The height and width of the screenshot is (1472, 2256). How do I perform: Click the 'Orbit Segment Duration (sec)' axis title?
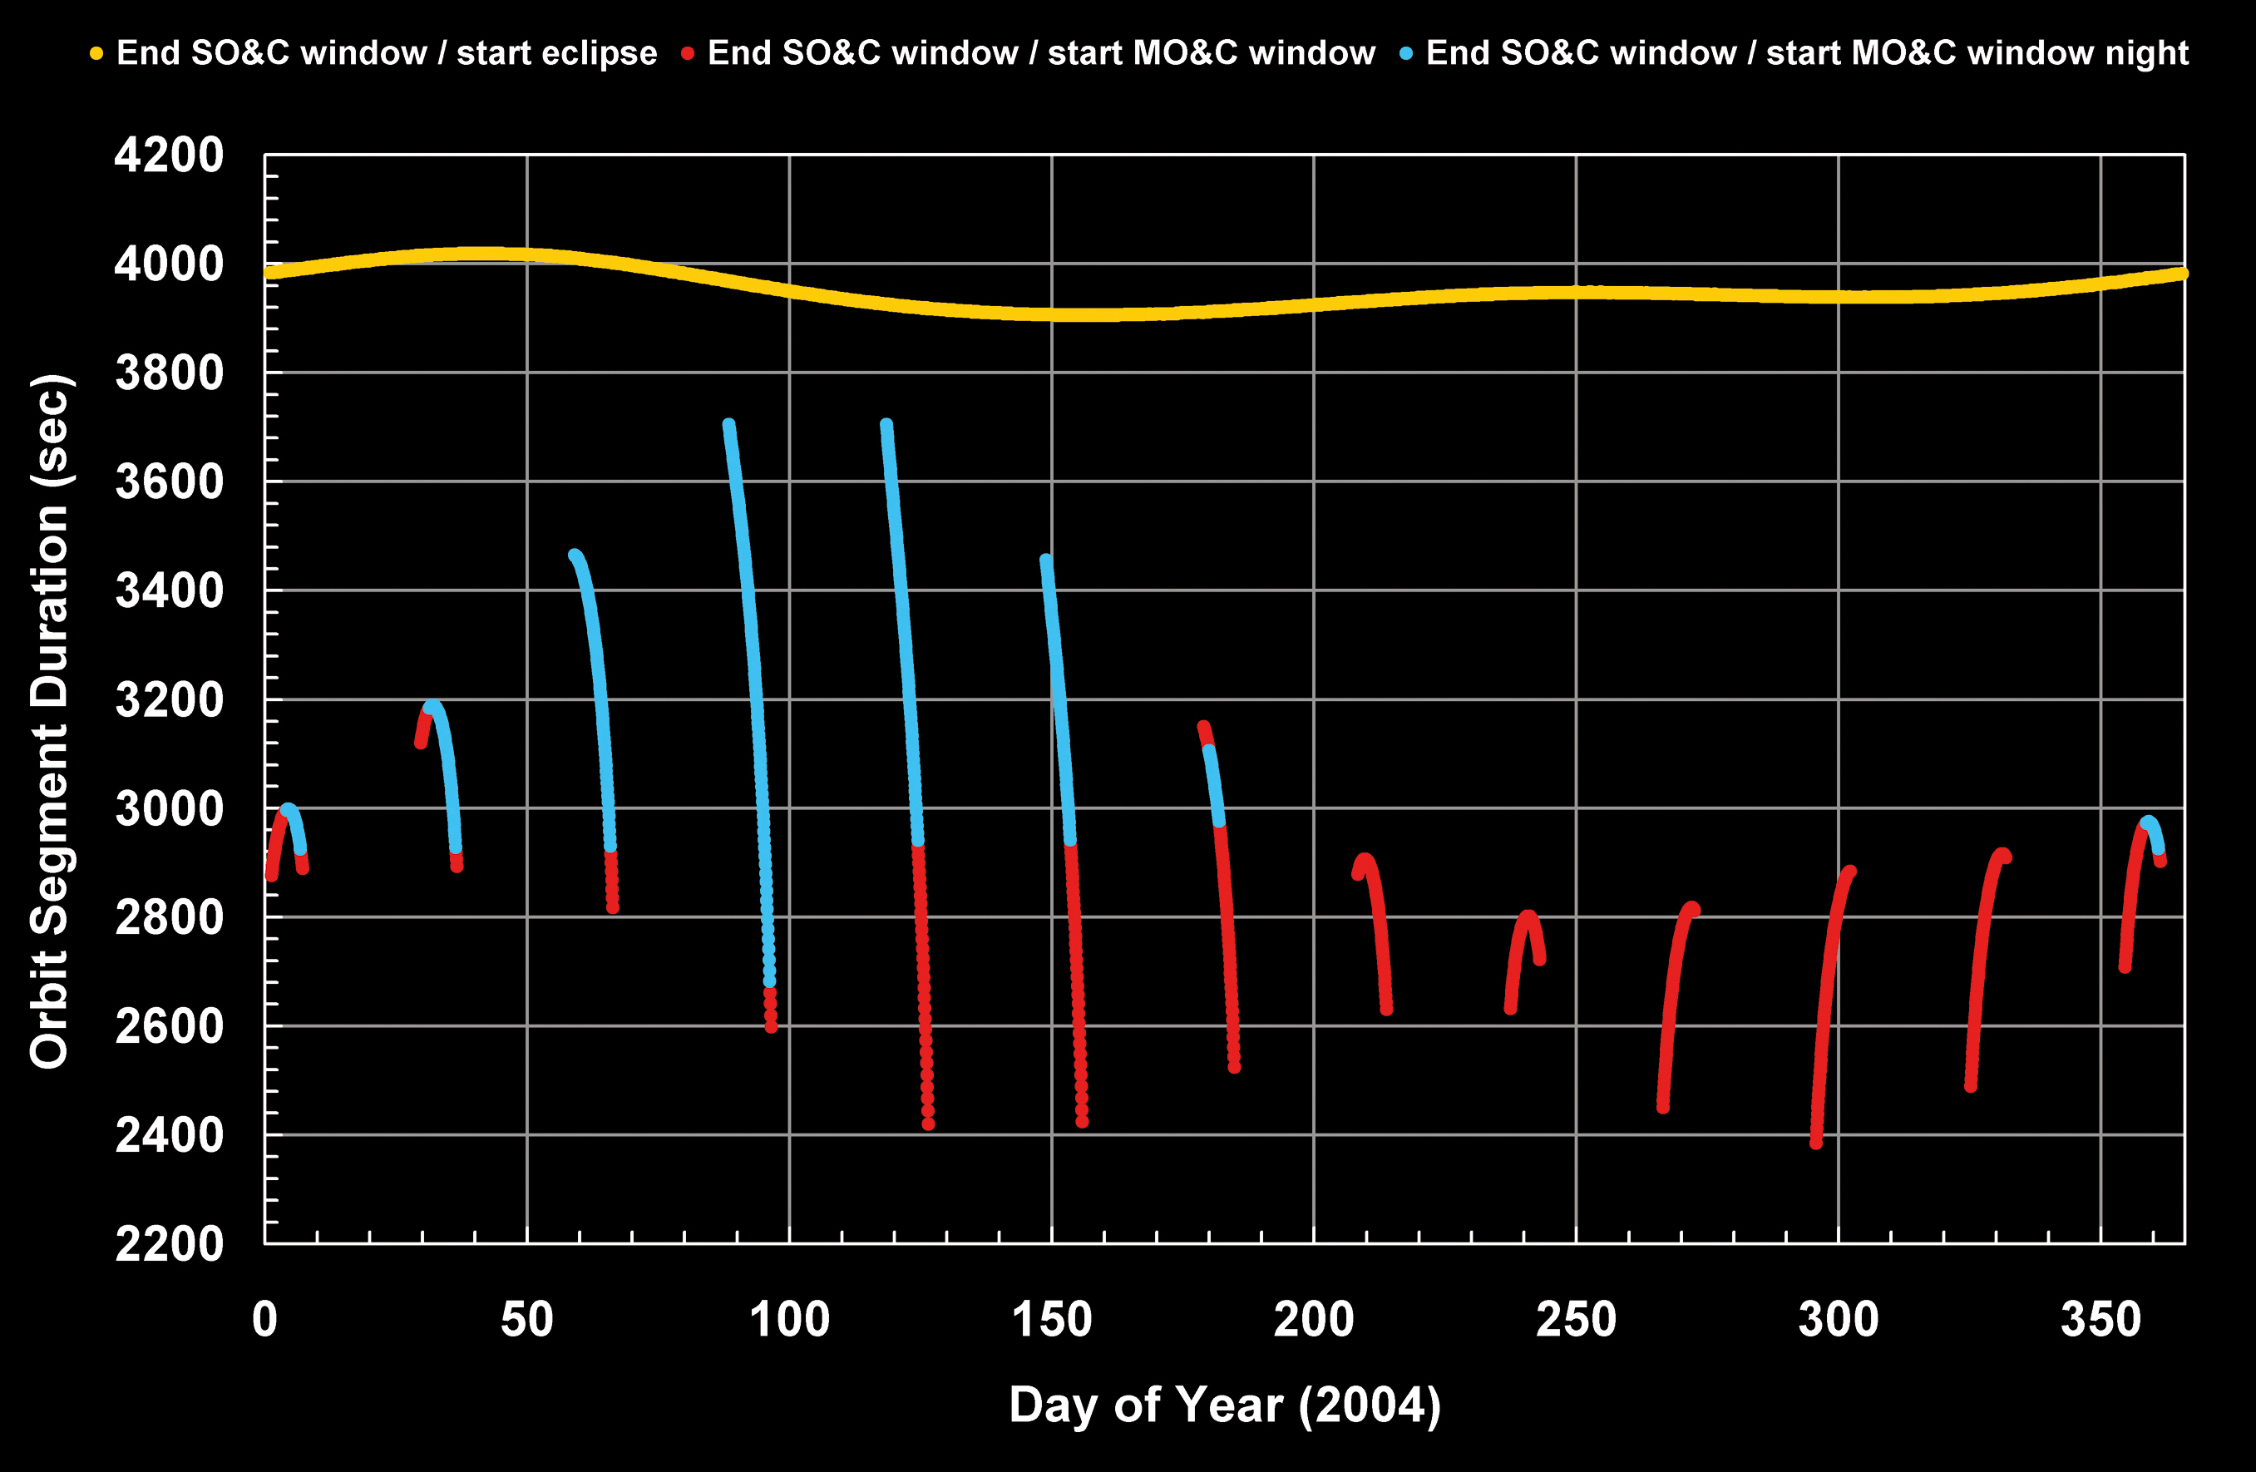50,721
